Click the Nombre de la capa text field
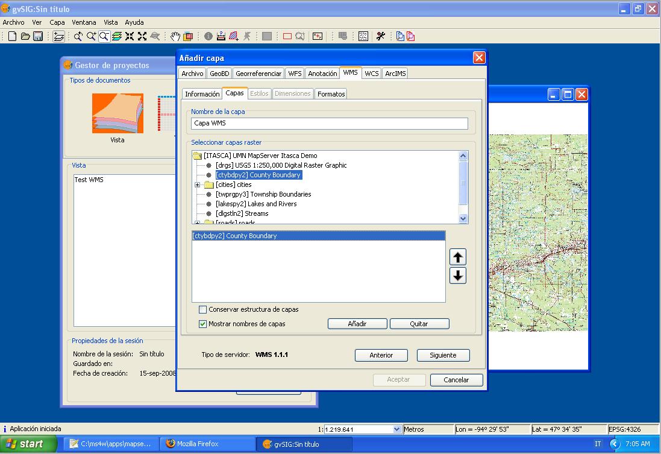The height and width of the screenshot is (454, 661). click(x=330, y=123)
